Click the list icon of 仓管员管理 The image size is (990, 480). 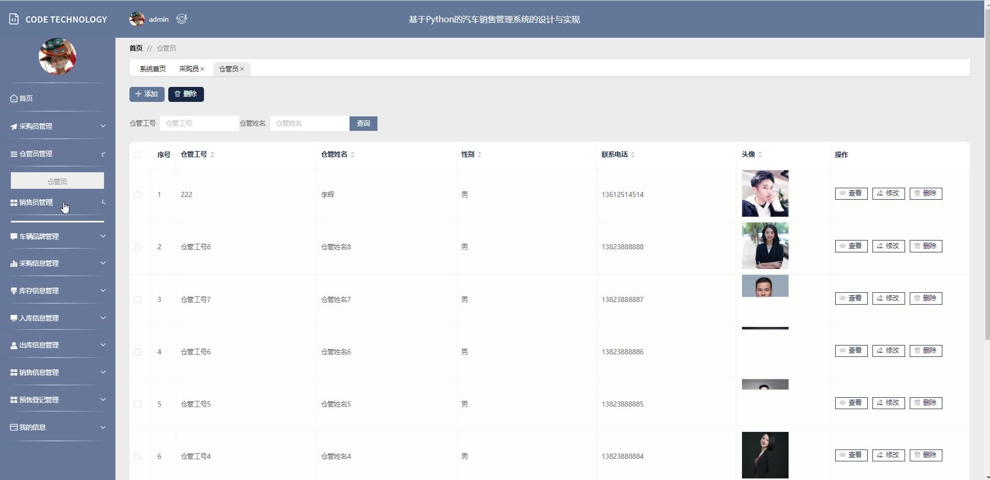click(x=14, y=154)
